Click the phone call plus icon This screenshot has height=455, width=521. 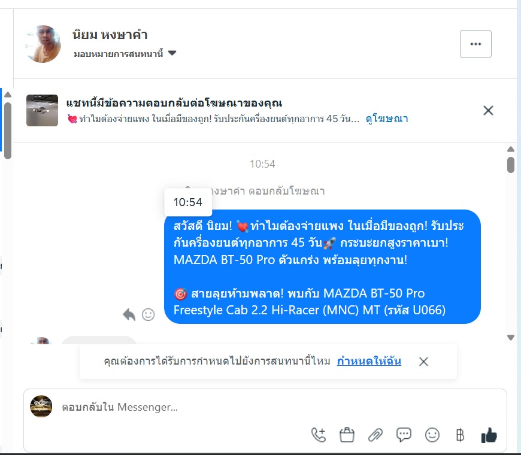319,435
